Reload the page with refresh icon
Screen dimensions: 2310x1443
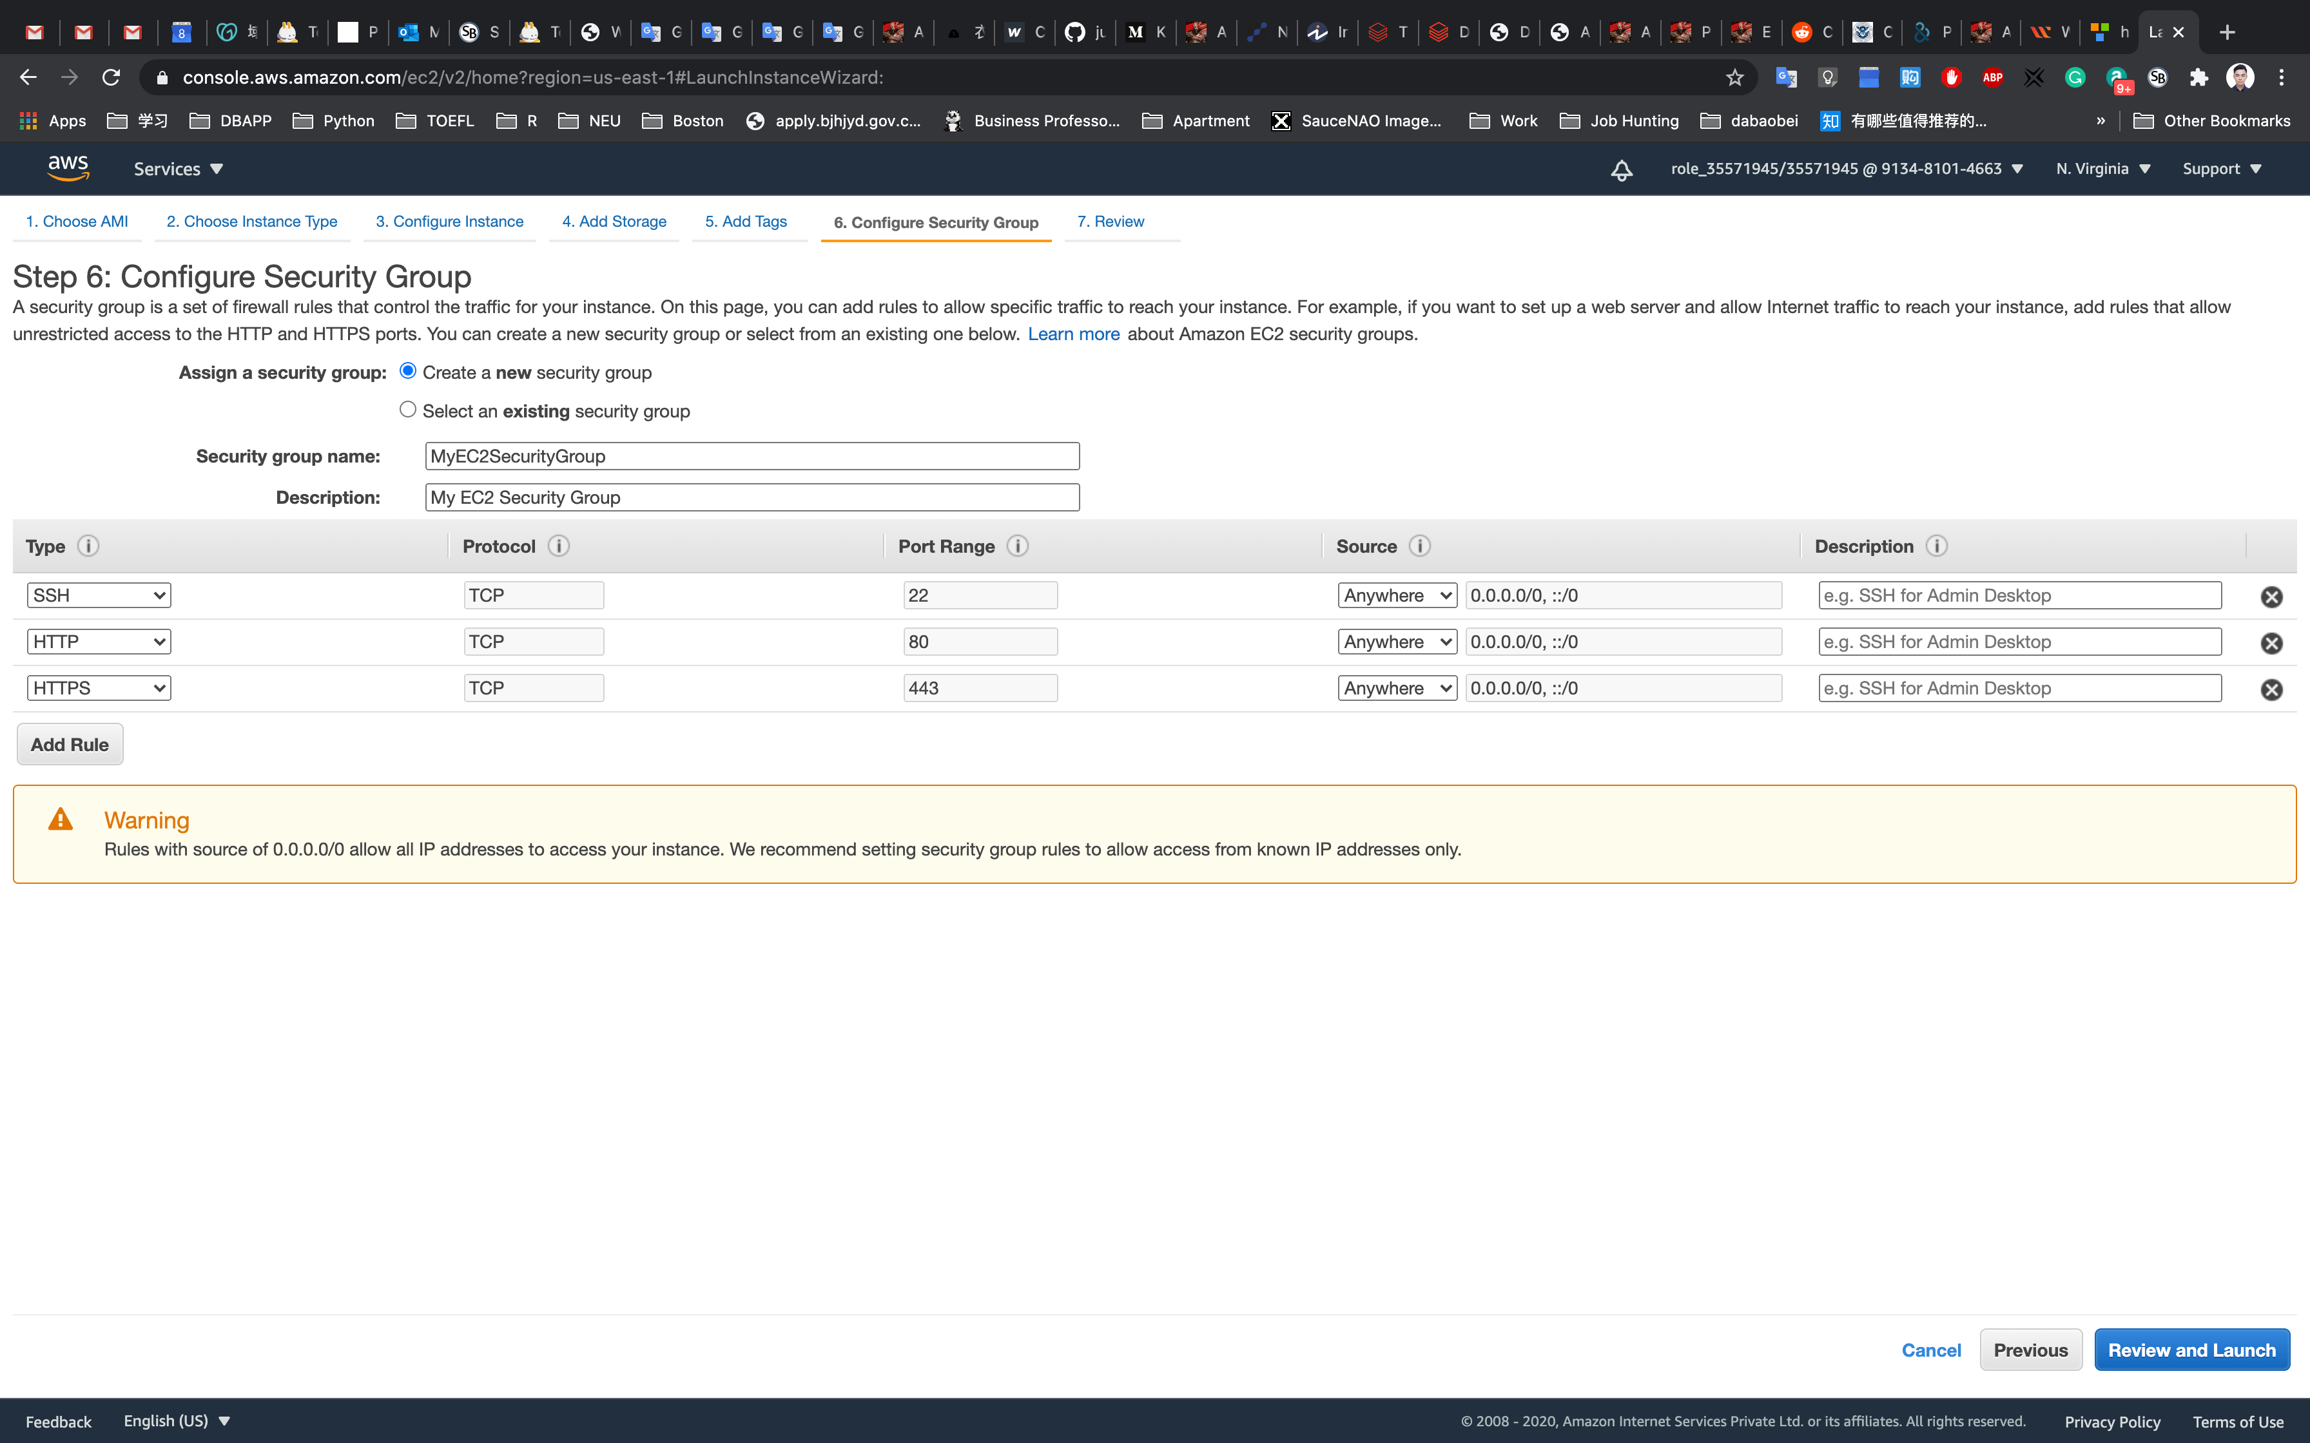(112, 77)
